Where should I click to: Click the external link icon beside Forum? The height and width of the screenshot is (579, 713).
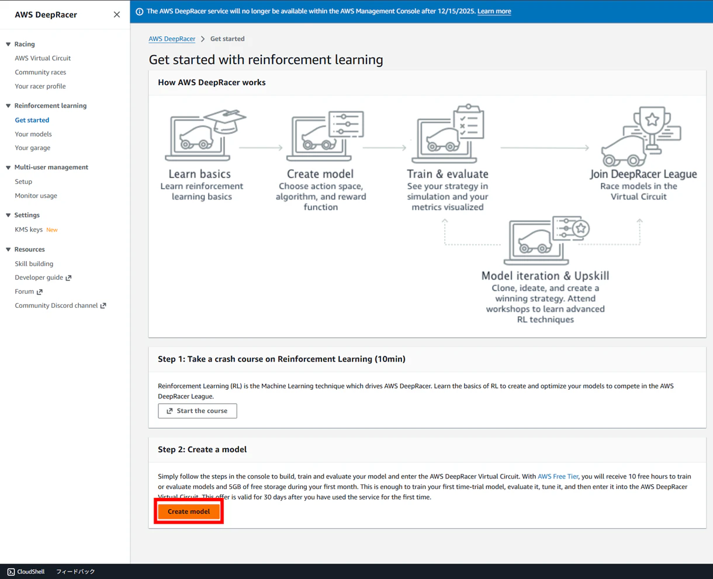tap(40, 292)
